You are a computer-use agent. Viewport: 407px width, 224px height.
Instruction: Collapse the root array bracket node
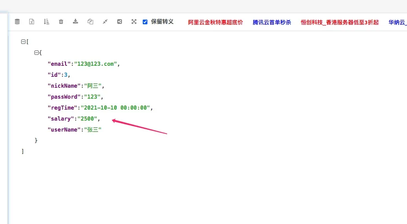[x=23, y=42]
